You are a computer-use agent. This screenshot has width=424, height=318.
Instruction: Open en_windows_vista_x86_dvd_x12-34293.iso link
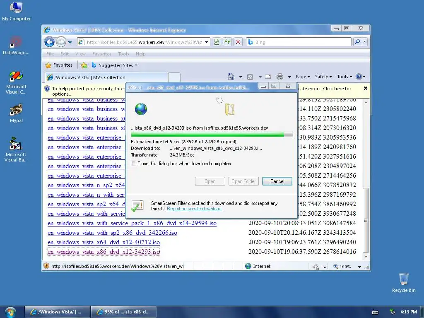pos(104,252)
